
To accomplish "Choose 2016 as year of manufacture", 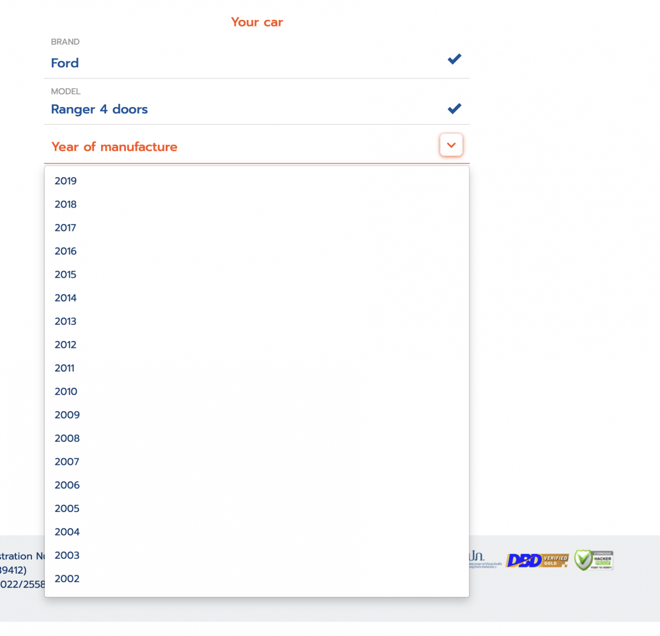I will pyautogui.click(x=257, y=251).
